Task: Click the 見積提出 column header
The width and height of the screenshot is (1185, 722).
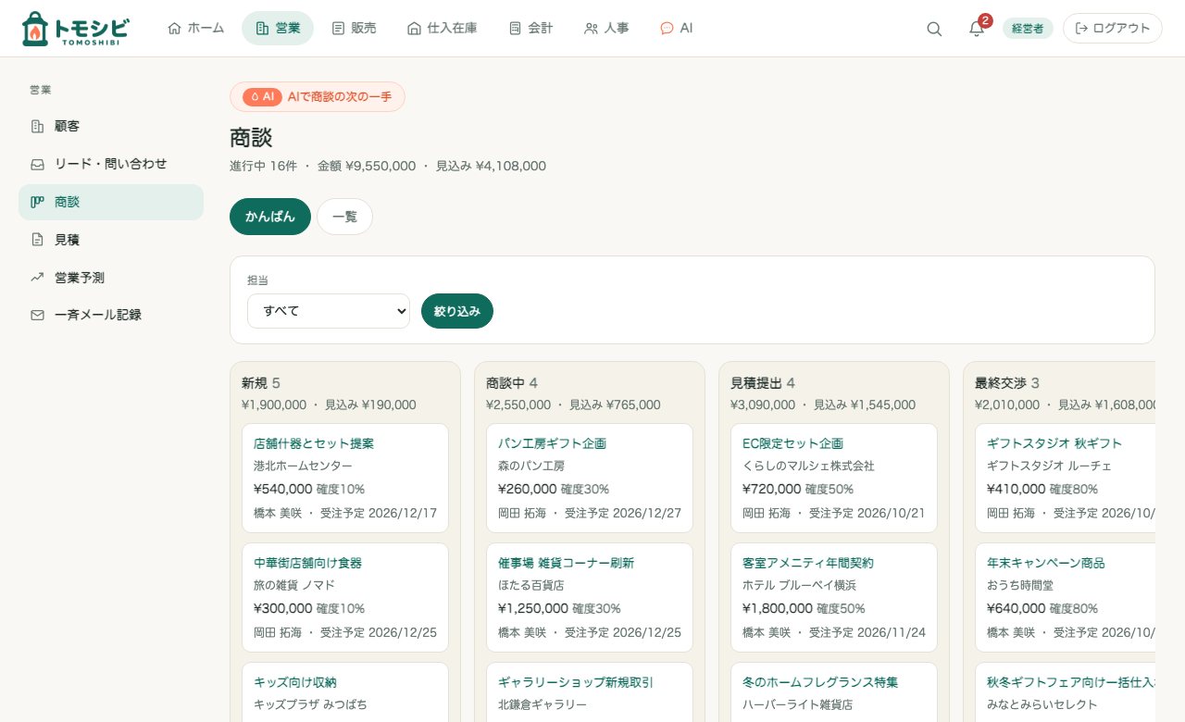Action: point(763,382)
